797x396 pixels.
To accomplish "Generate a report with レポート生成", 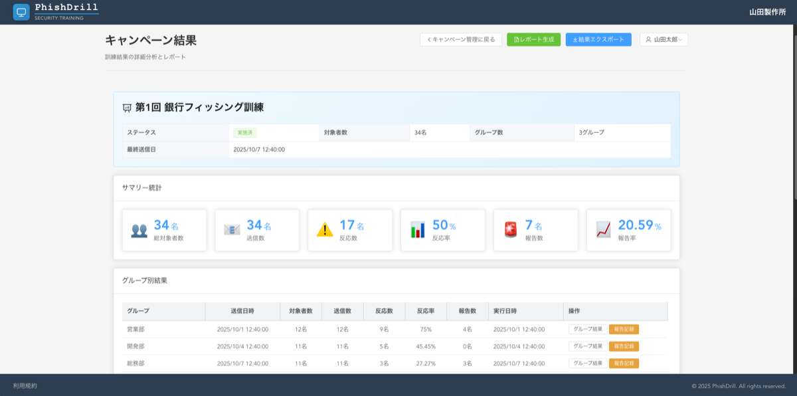I will click(x=533, y=39).
